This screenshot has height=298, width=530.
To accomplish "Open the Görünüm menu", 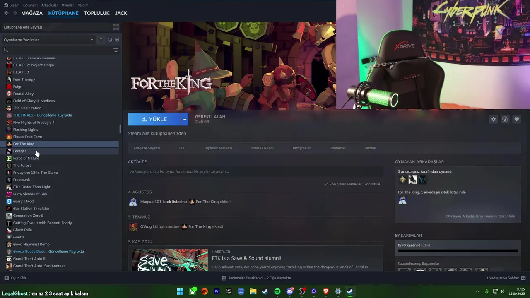I will tap(30, 5).
